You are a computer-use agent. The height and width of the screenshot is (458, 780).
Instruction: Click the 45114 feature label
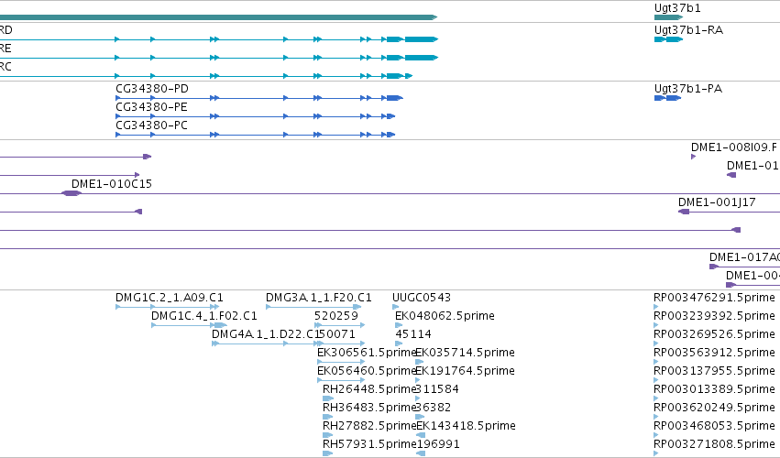point(412,334)
